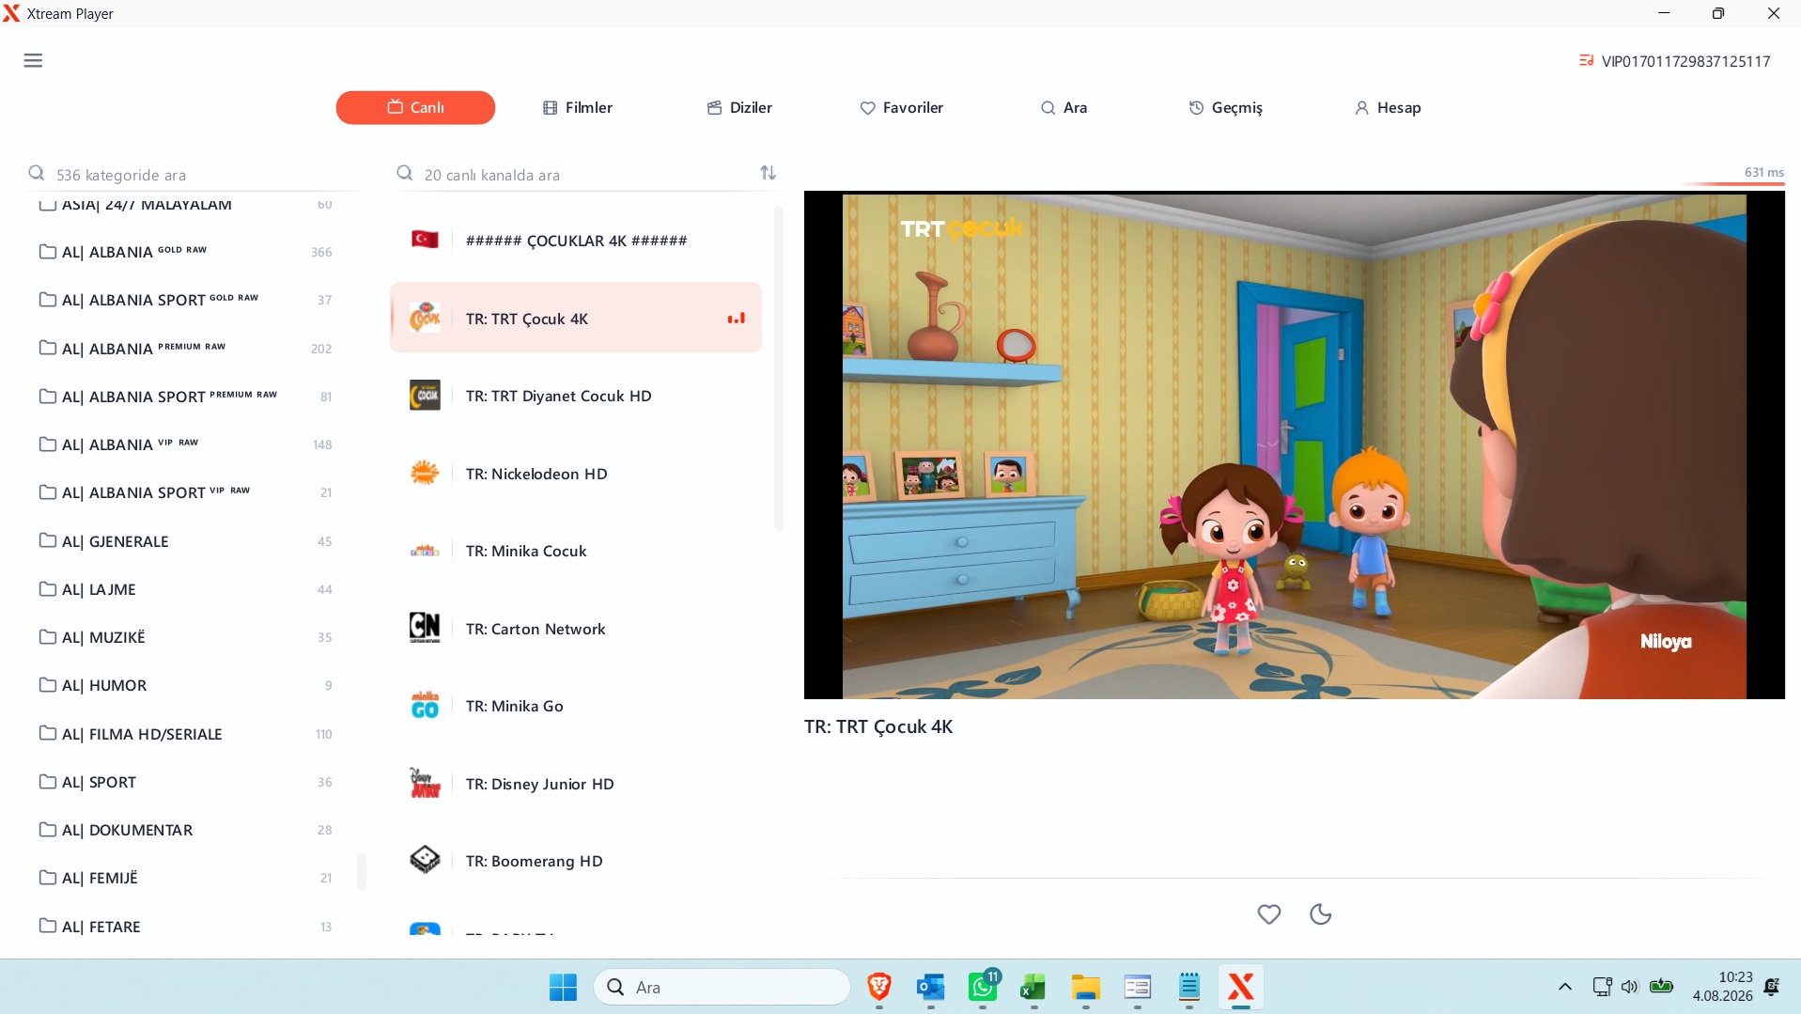This screenshot has width=1801, height=1014.
Task: Show hidden system tray icons
Action: (x=1565, y=987)
